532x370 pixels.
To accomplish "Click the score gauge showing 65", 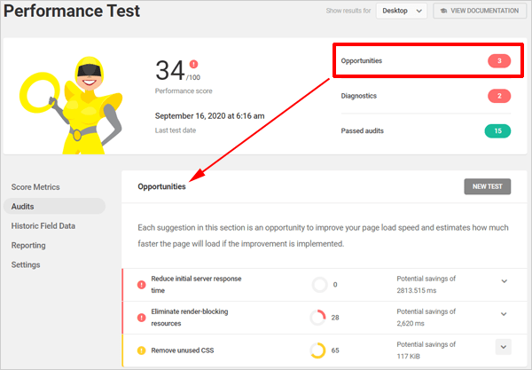I will (x=319, y=350).
